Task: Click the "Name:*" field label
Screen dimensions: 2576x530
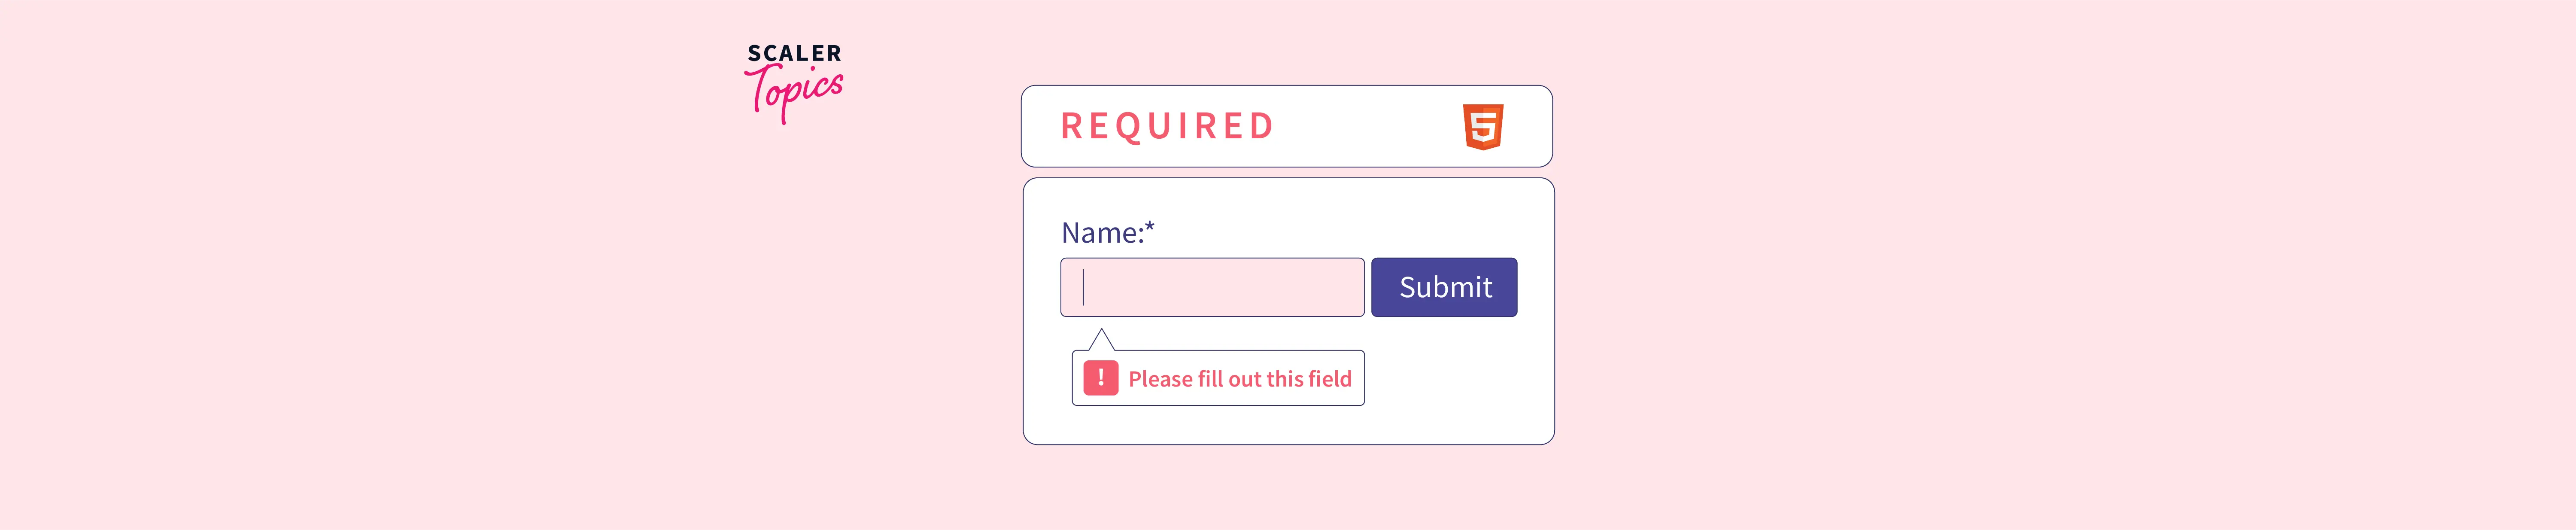Action: pos(1107,233)
